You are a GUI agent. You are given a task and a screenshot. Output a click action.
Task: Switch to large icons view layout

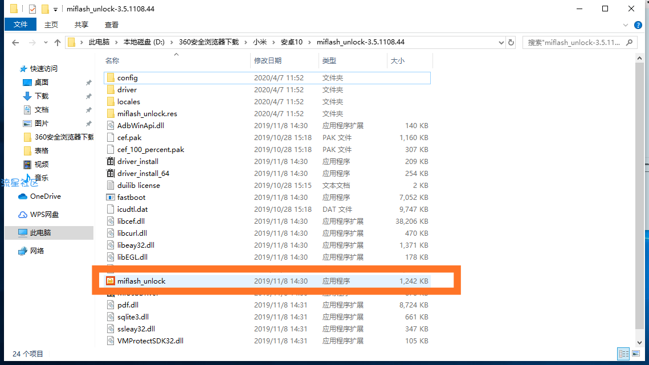coord(636,354)
